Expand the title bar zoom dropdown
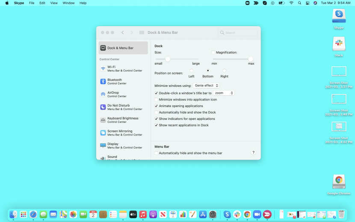The image size is (355, 222). 224,93
